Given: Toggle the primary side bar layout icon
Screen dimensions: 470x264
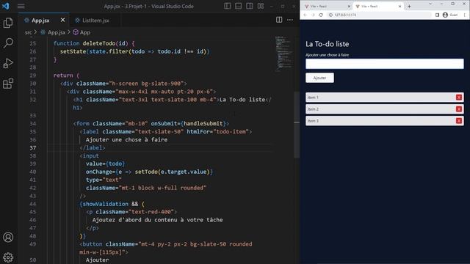Looking at the screenshot, I should tap(227, 6).
